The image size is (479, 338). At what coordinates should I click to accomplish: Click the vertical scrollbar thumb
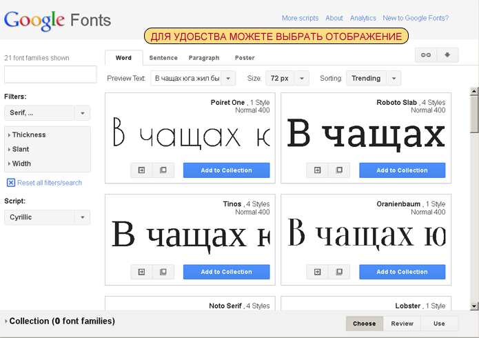click(x=473, y=114)
